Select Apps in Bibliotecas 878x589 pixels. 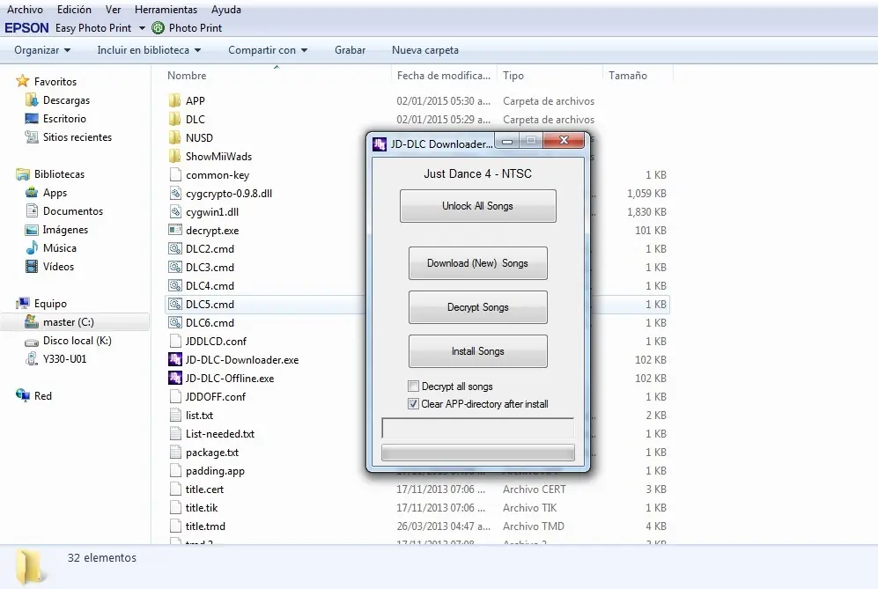tap(55, 193)
